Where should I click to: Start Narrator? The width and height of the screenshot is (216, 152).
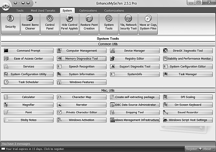click(x=82, y=105)
